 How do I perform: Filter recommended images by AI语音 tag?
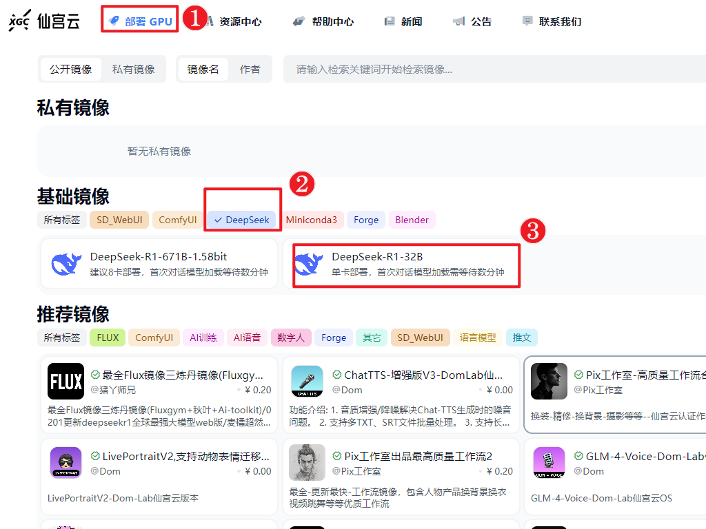click(x=247, y=338)
